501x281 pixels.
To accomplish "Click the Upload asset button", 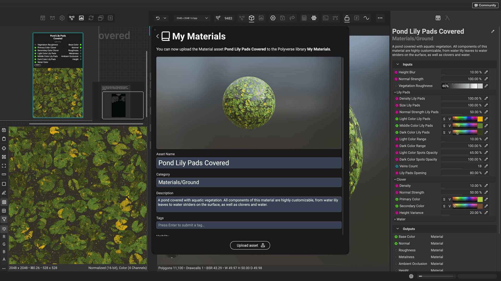I will [x=250, y=245].
